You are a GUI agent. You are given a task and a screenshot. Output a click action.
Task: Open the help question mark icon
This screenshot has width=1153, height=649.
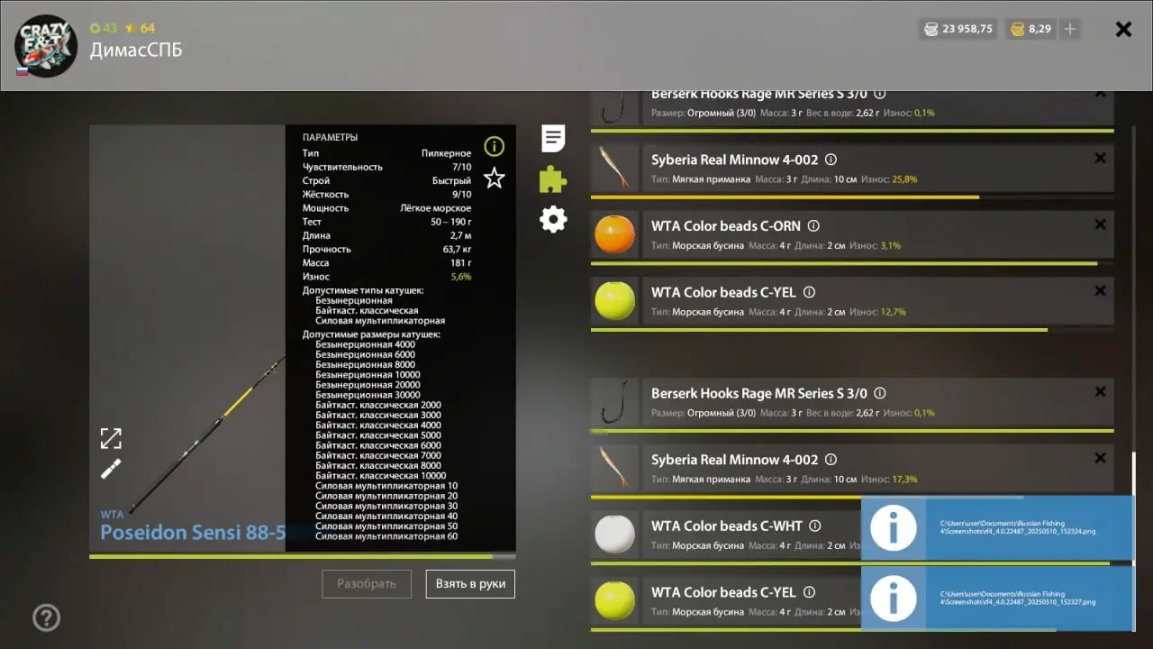tap(46, 617)
